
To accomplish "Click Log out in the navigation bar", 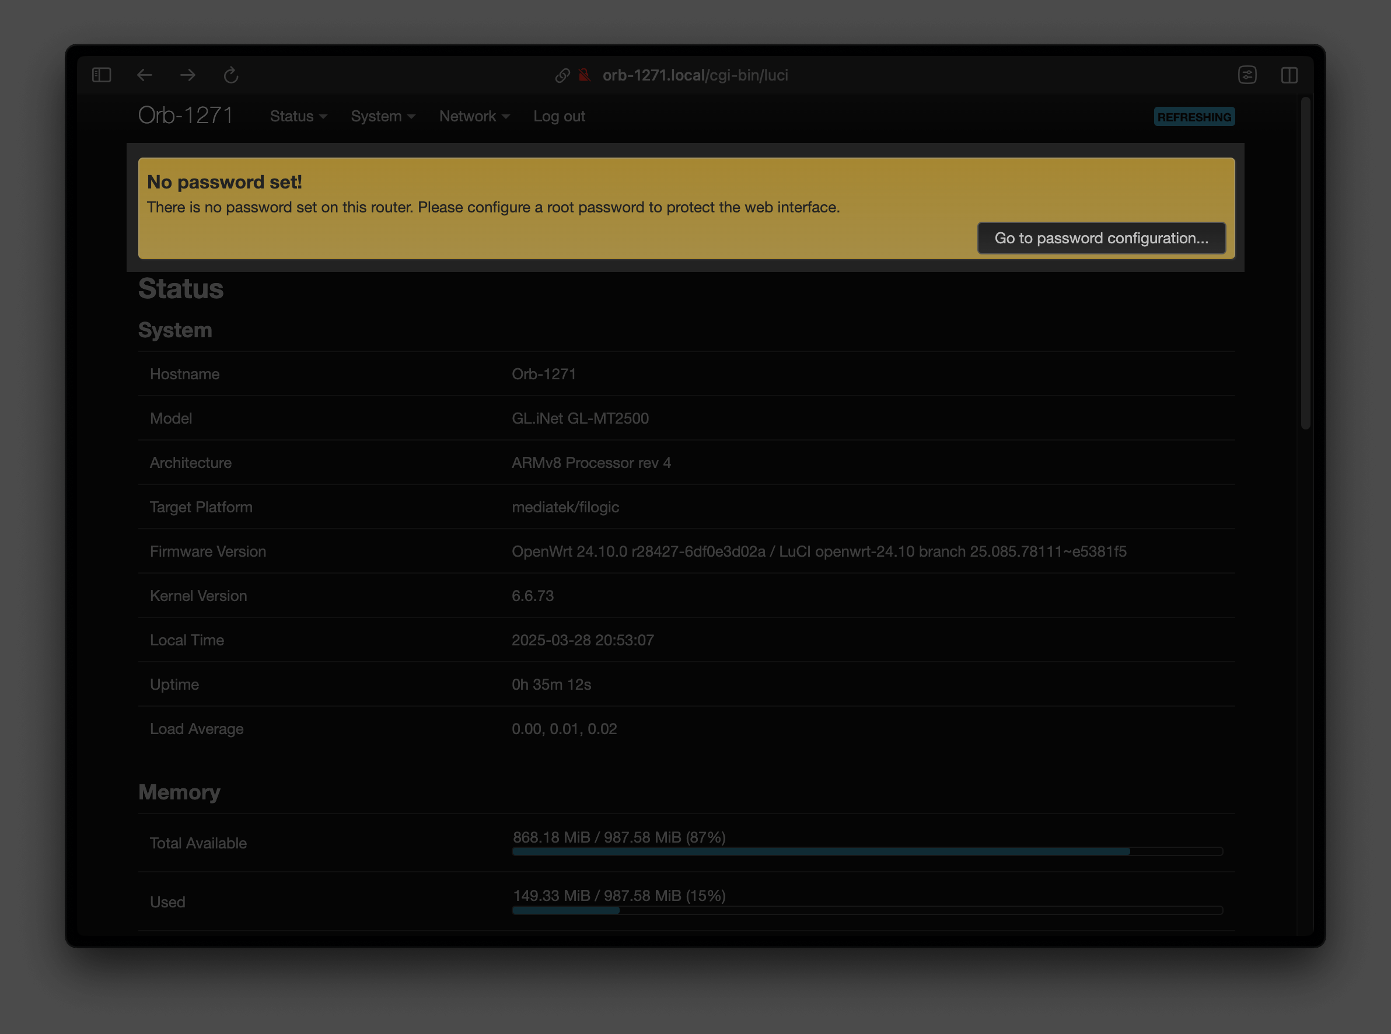I will [559, 117].
